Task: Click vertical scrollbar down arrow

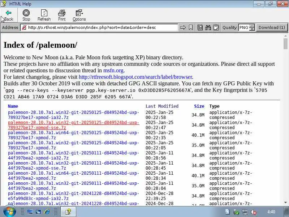Action: pos(285,203)
